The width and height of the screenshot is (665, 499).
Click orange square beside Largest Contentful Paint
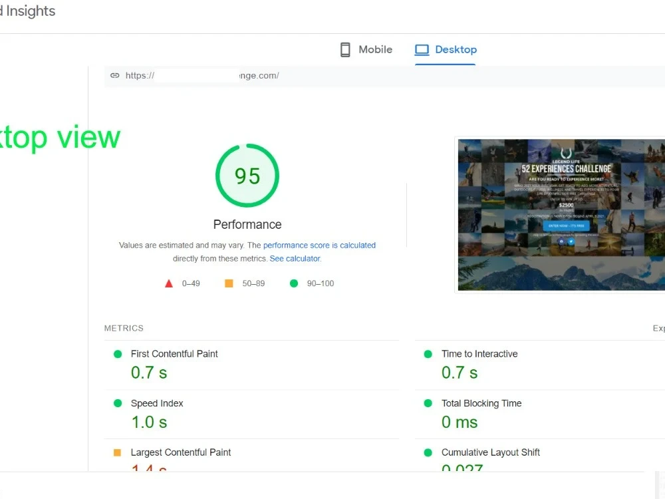click(x=118, y=452)
